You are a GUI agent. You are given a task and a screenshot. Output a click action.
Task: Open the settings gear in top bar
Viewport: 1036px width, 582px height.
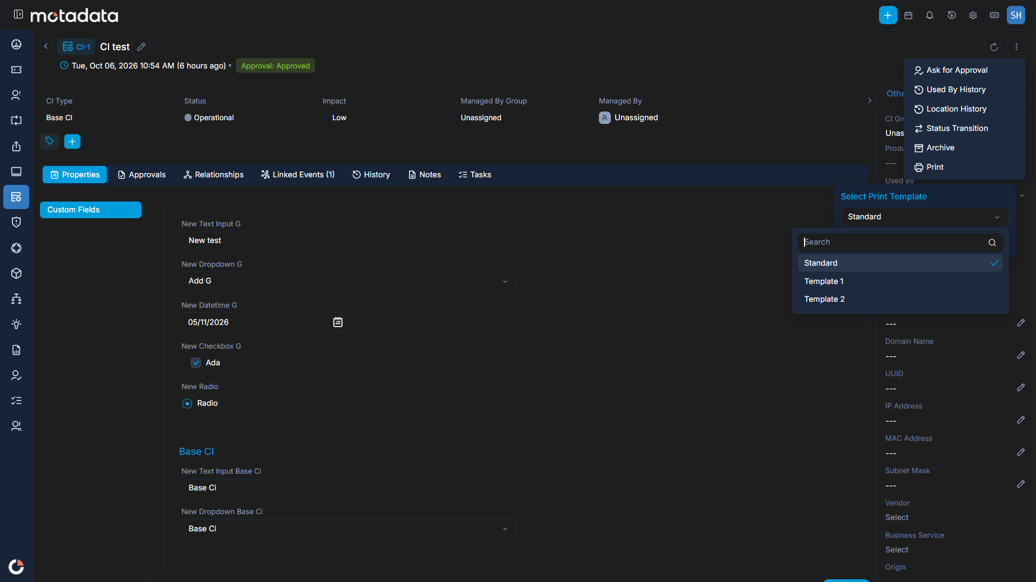tap(973, 15)
